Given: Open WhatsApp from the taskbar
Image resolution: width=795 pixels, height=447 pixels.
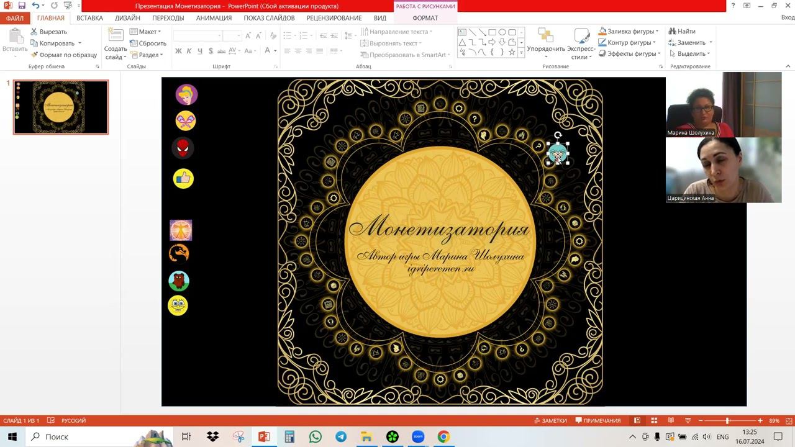Looking at the screenshot, I should tap(316, 437).
